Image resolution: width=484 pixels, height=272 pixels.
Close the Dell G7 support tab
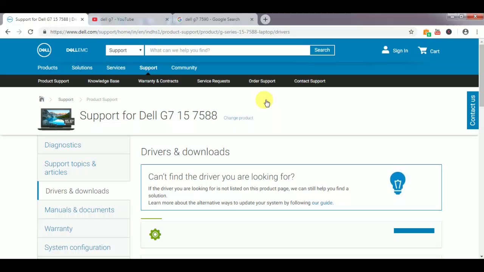(82, 19)
